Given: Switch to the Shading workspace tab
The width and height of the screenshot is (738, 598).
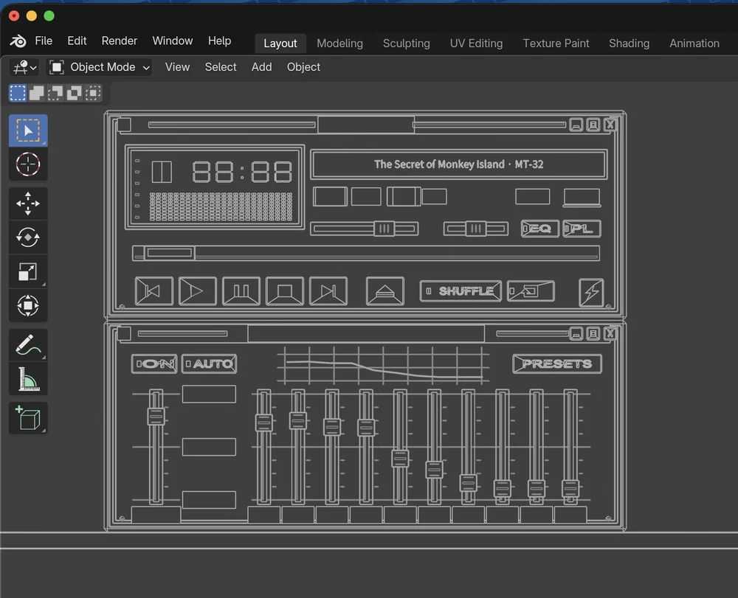Looking at the screenshot, I should pos(630,44).
